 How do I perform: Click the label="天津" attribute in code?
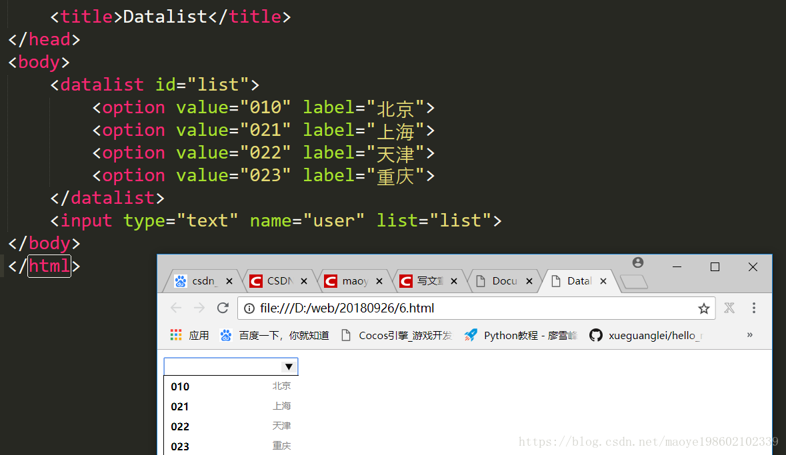pyautogui.click(x=364, y=153)
